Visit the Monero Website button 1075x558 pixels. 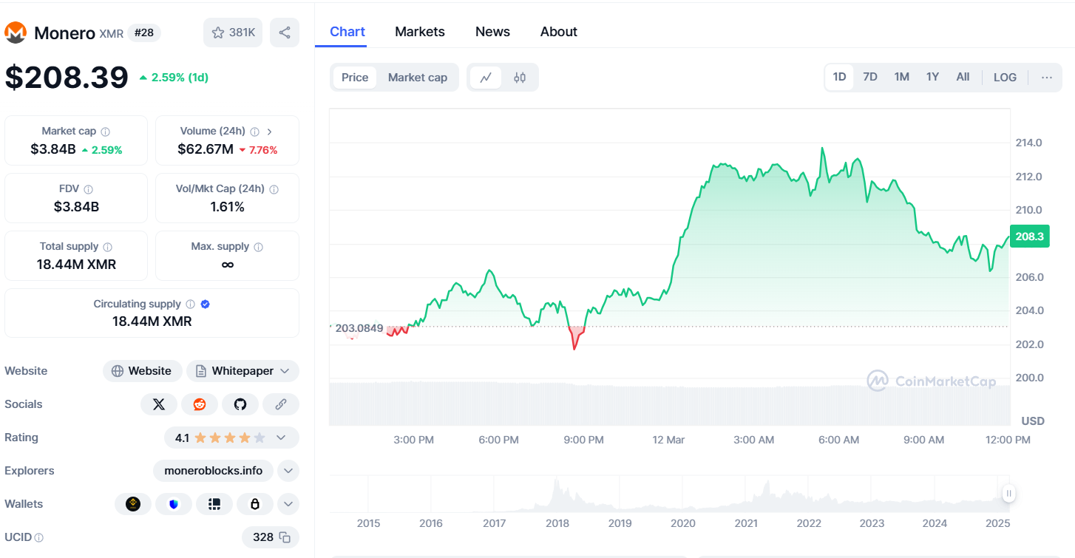[142, 370]
